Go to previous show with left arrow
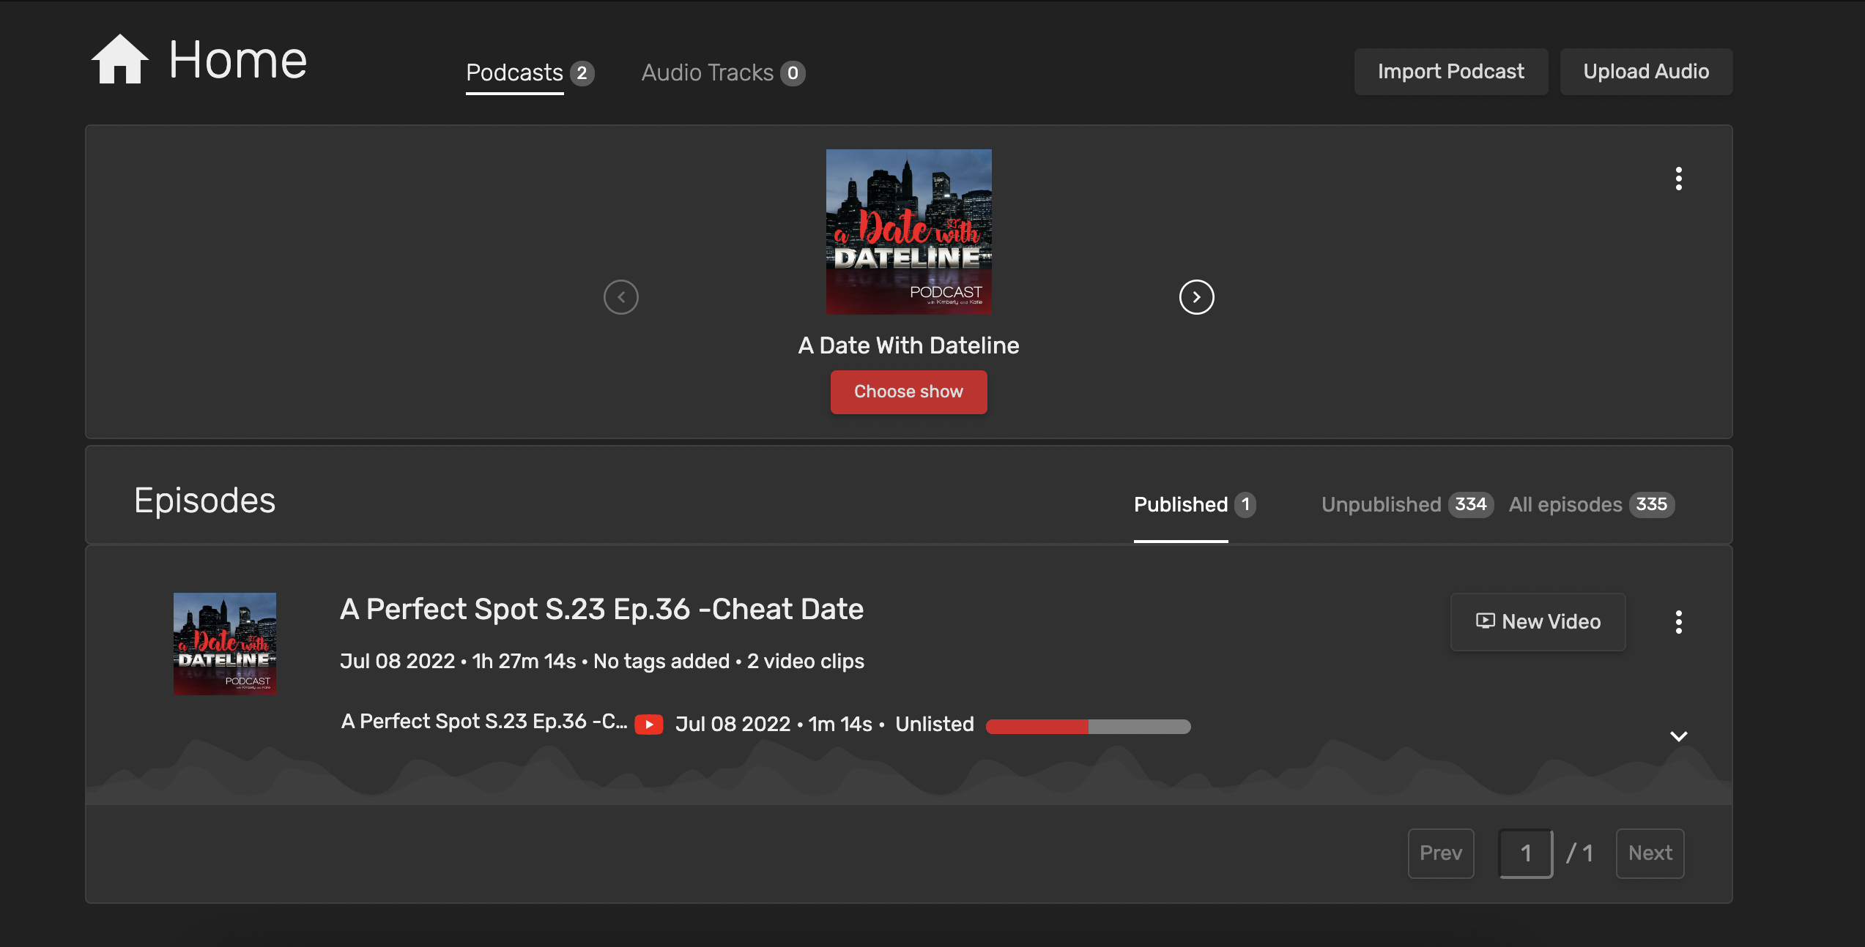 click(620, 297)
